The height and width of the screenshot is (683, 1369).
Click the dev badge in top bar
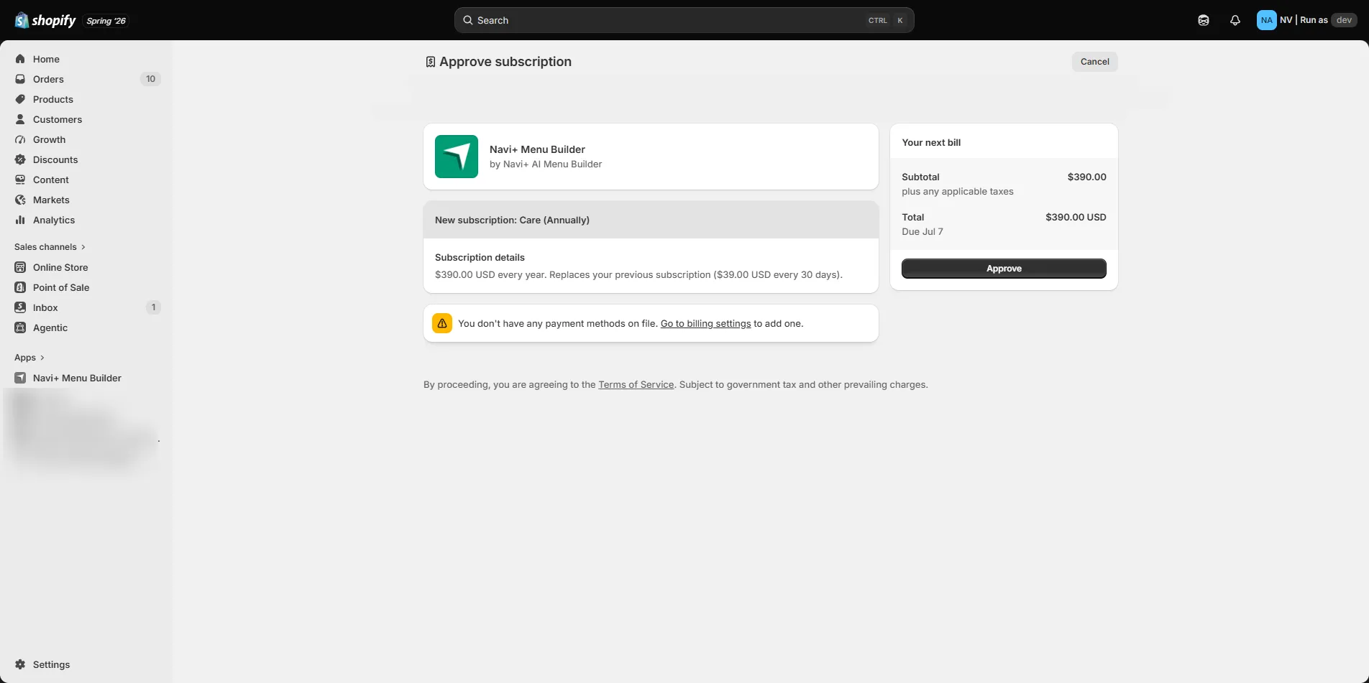(x=1344, y=20)
